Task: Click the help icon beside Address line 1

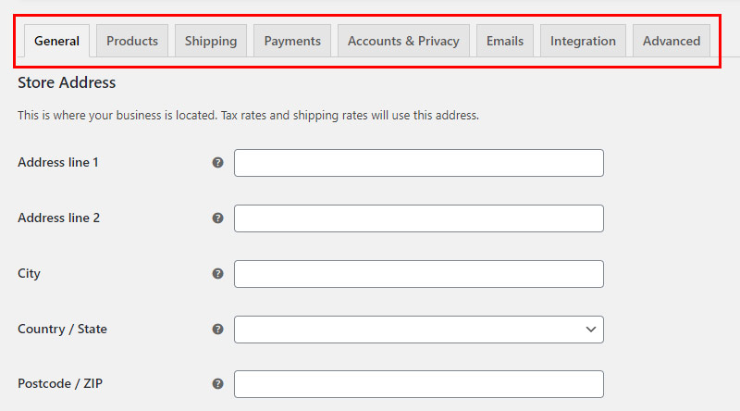Action: coord(217,163)
